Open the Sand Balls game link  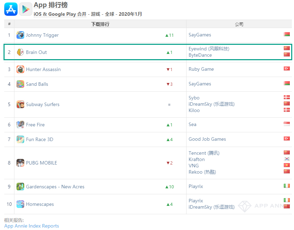(37, 84)
